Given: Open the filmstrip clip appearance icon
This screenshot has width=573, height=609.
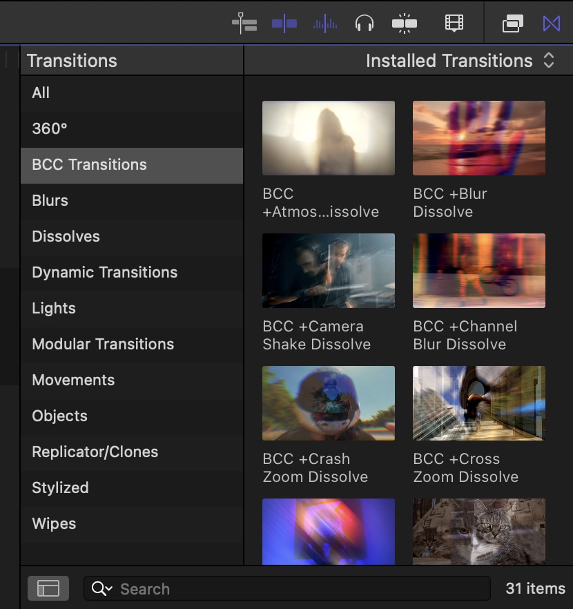Looking at the screenshot, I should (454, 23).
